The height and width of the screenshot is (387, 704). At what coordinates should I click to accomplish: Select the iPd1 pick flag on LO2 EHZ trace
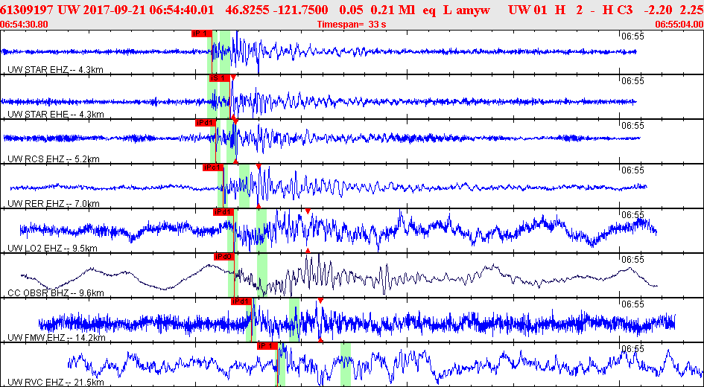223,211
